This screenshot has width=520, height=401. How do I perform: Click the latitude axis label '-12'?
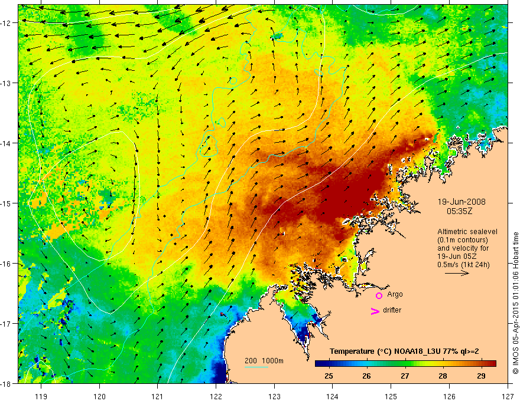[6, 23]
